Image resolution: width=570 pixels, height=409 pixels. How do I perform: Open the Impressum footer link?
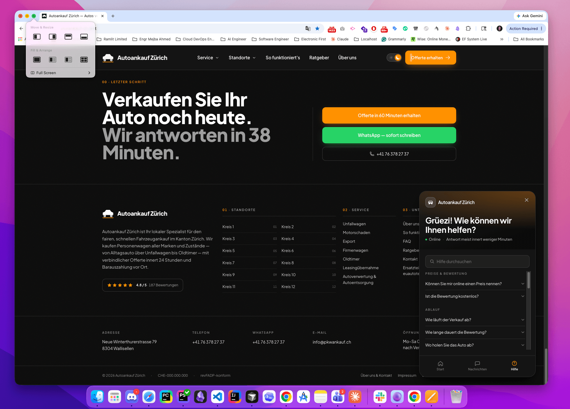pos(407,376)
